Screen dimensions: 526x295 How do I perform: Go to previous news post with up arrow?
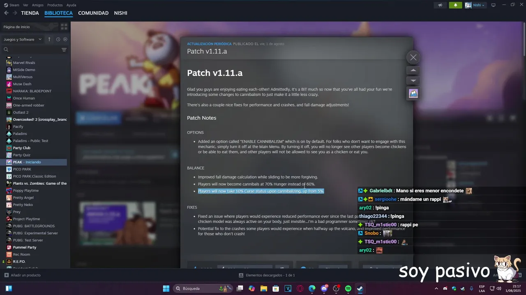(x=413, y=70)
